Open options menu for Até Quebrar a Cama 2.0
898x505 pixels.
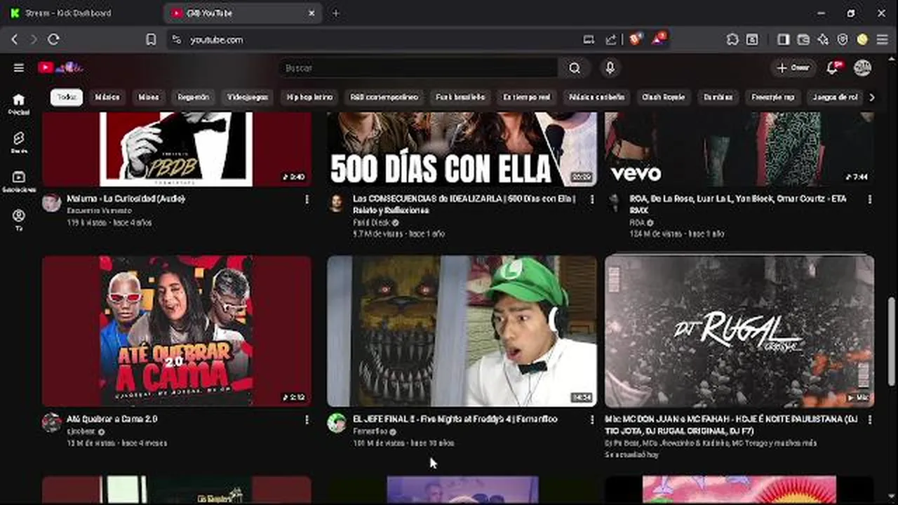click(307, 419)
